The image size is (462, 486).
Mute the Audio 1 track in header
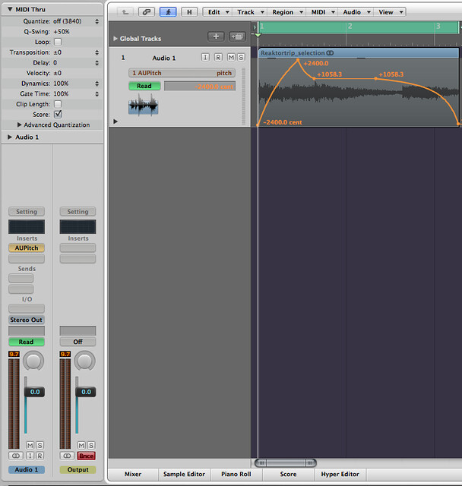coord(229,58)
